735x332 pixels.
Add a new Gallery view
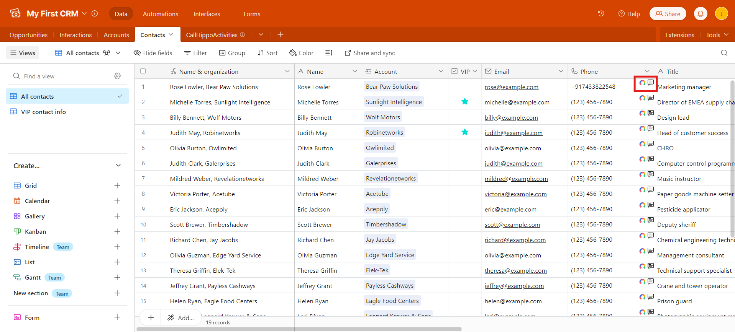117,216
